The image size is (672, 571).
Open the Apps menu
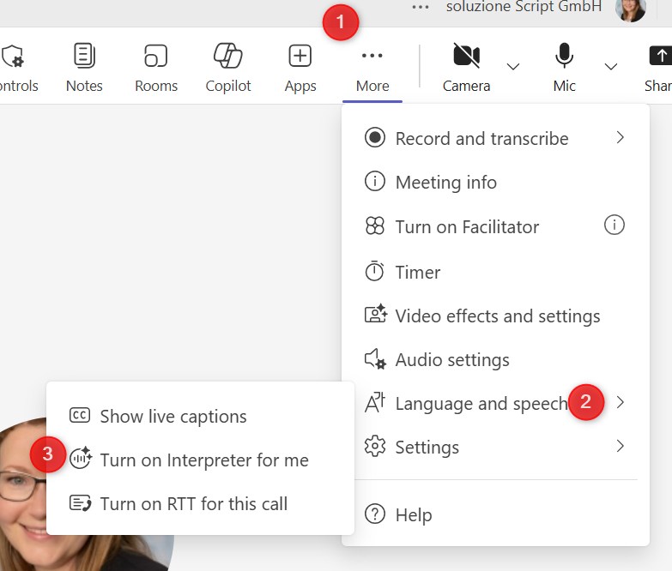coord(300,67)
